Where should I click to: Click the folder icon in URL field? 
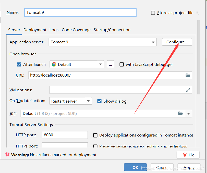click(188, 75)
